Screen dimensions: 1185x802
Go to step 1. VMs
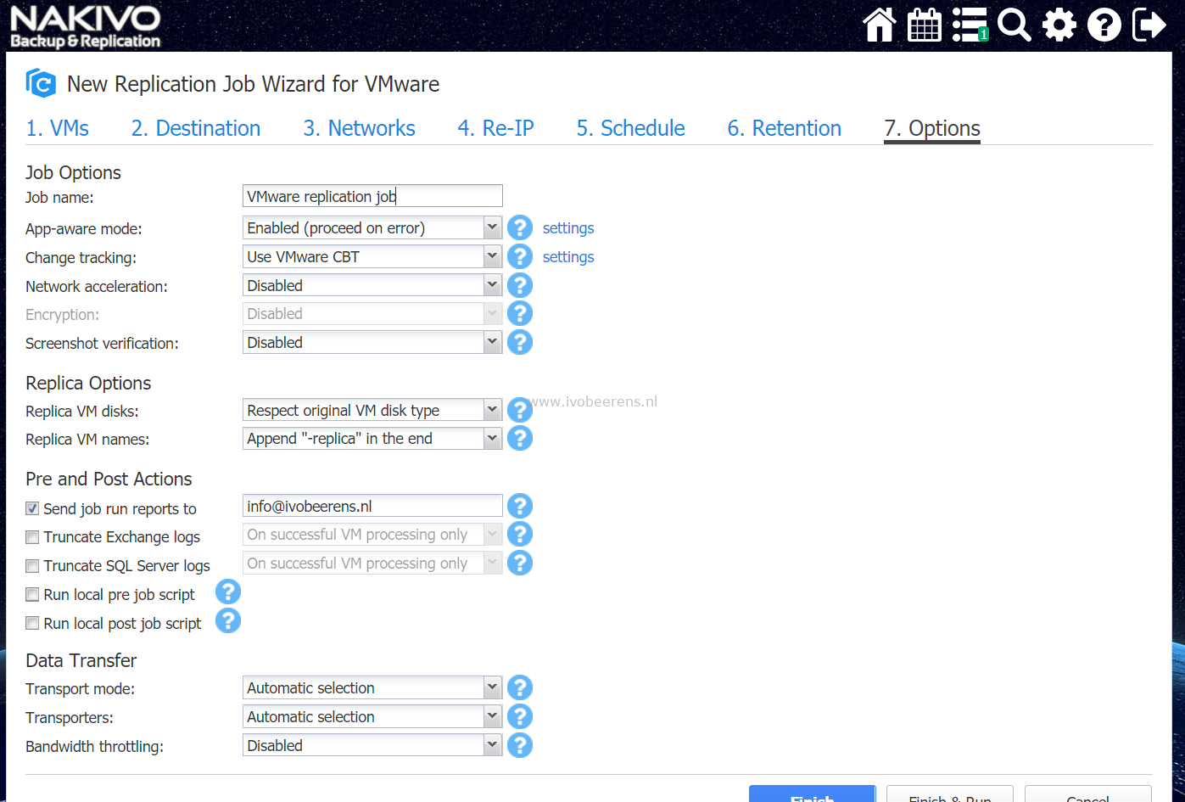tap(58, 128)
